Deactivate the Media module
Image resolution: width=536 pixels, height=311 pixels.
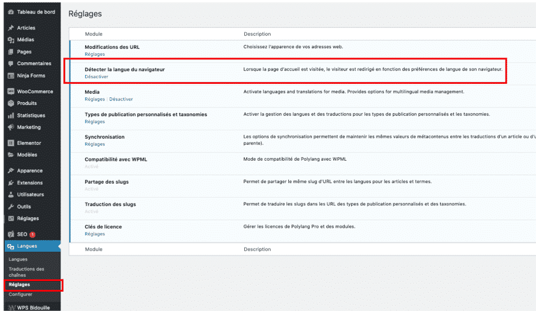[x=121, y=99]
